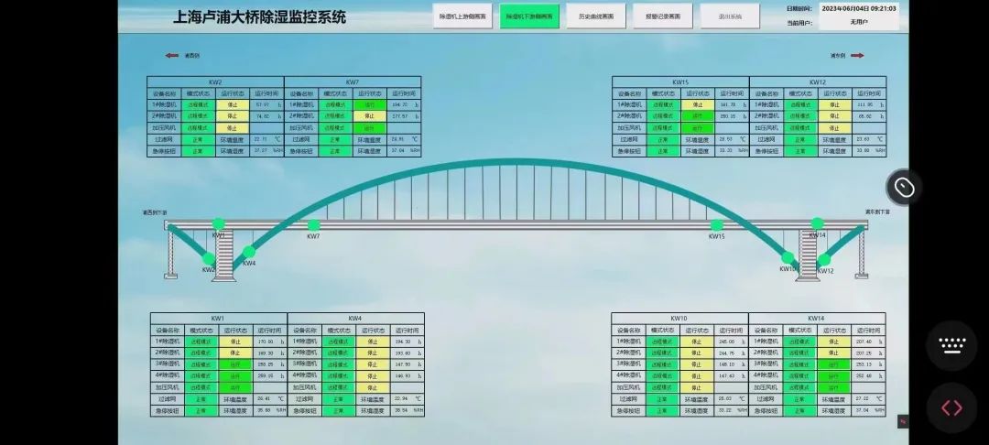The image size is (989, 445).
Task: Click KW12 急停按钮 green 正常 indicator
Action: coord(801,151)
